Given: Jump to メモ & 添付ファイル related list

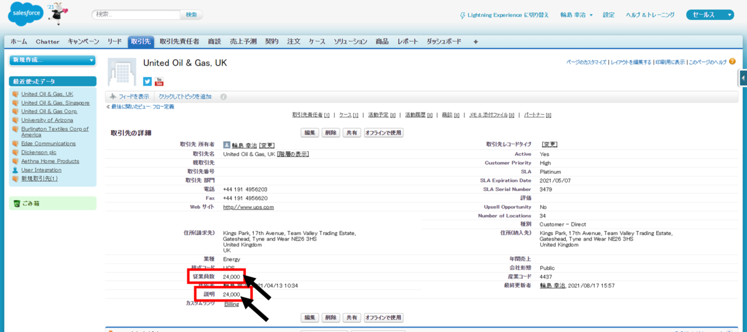Looking at the screenshot, I should tap(492, 115).
